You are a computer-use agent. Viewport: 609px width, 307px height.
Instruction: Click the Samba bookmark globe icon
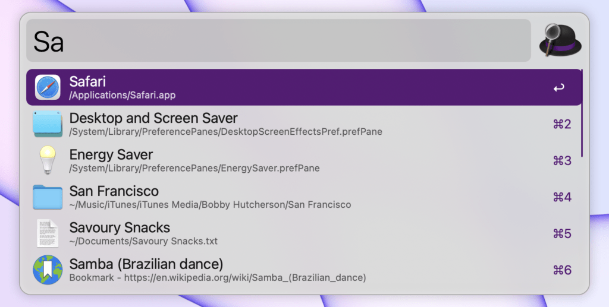tap(48, 270)
